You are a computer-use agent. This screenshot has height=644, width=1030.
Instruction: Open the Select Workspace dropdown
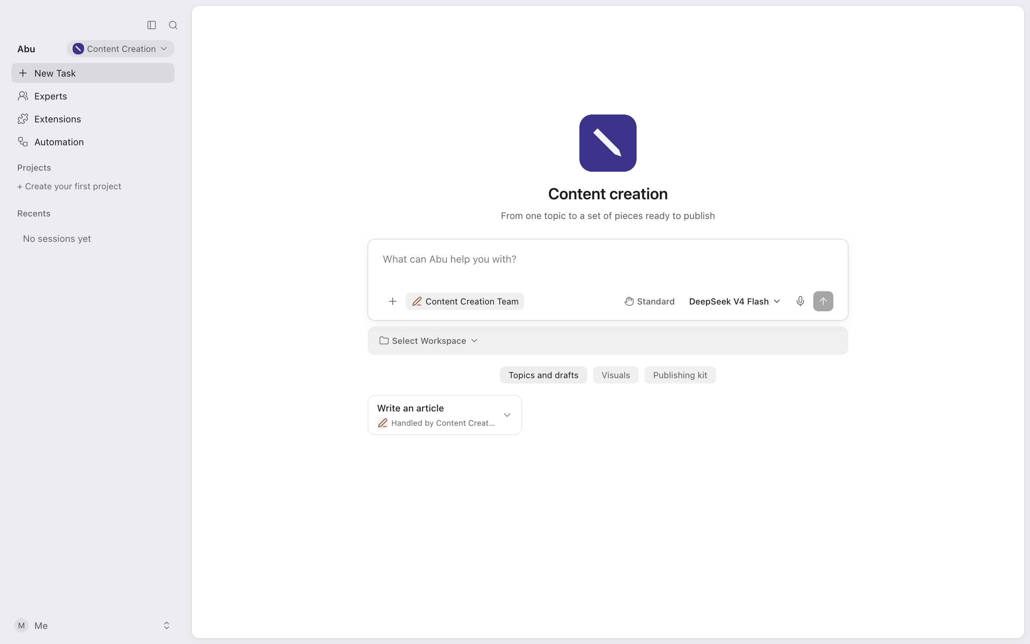coord(428,341)
